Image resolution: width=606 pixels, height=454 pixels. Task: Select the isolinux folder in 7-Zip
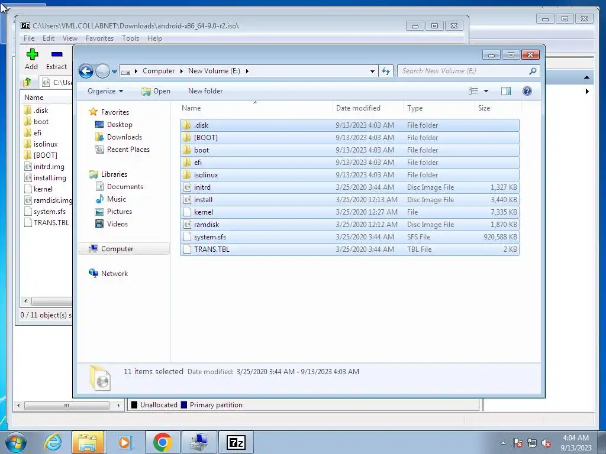click(46, 144)
